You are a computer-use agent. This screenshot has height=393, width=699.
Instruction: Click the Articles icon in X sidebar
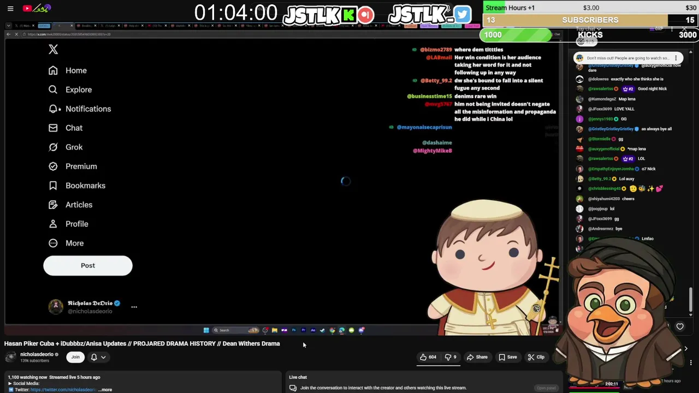(53, 205)
